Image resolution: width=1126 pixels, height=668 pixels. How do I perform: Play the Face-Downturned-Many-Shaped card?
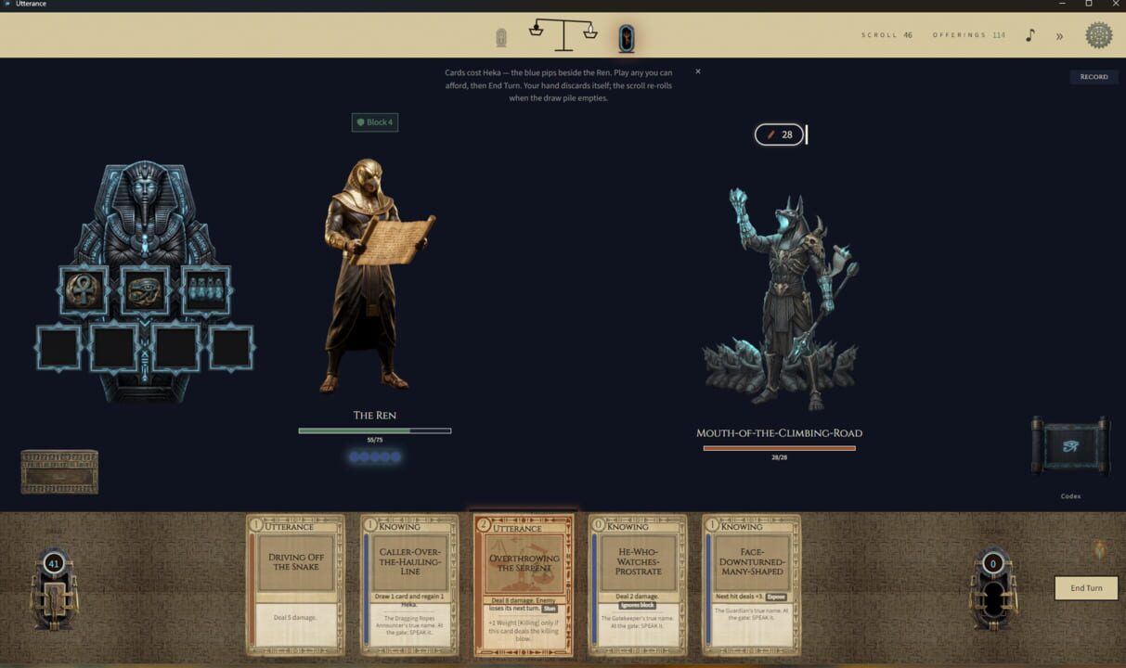tap(751, 585)
